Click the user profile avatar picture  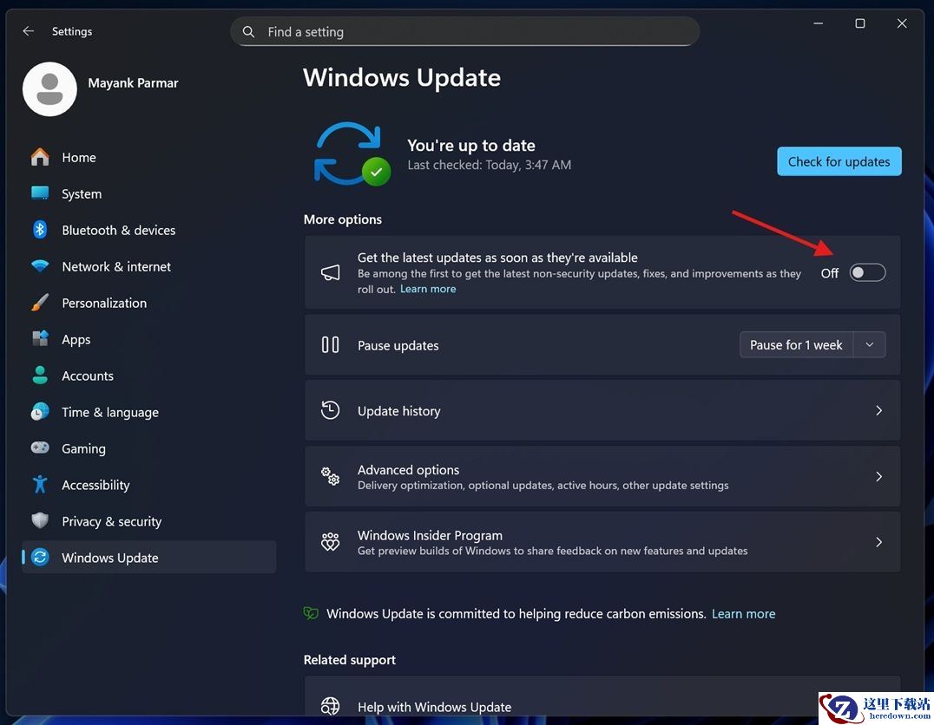point(49,89)
